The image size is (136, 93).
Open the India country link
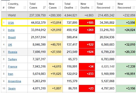(11, 30)
